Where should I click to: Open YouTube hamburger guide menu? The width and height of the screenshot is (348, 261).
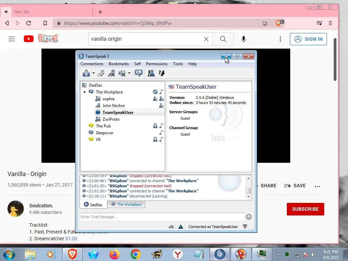click(x=12, y=39)
